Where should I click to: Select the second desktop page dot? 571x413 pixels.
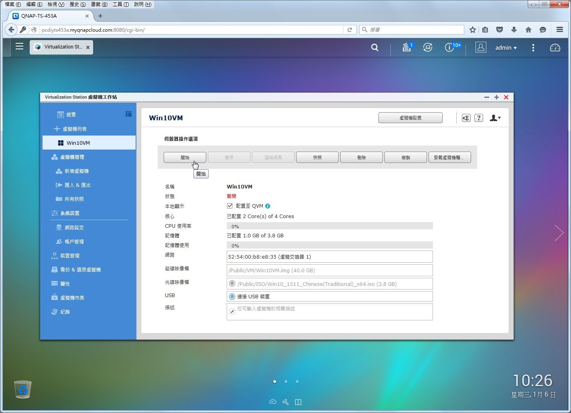(286, 382)
